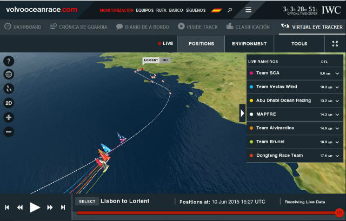Image resolution: width=346 pixels, height=221 pixels.
Task: Open the Tools tab
Action: [x=299, y=44]
